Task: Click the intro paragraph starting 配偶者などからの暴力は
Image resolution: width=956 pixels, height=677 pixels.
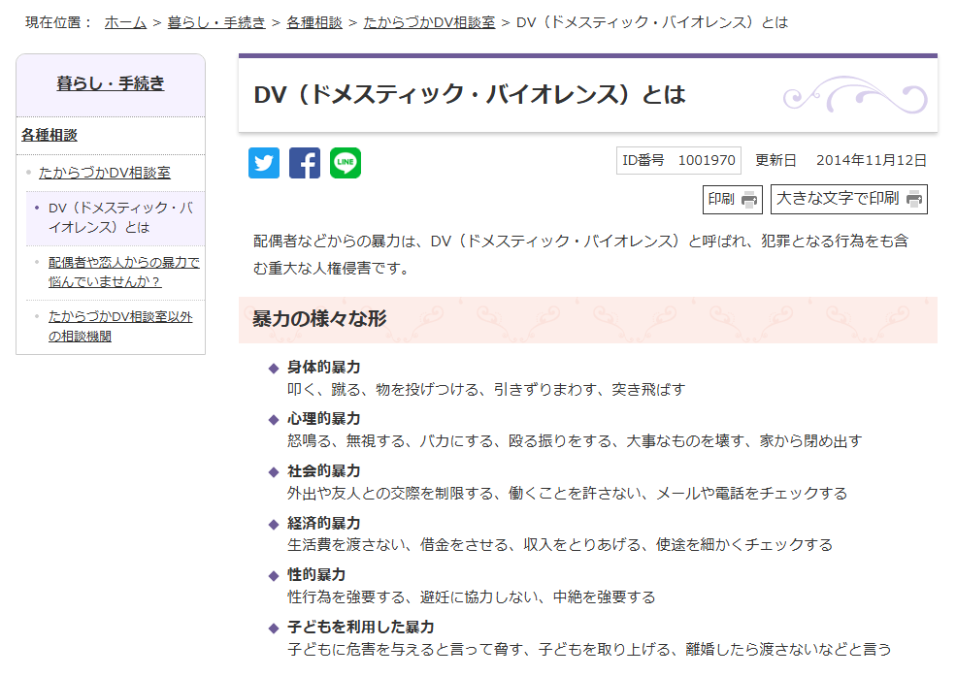Action: [x=581, y=255]
